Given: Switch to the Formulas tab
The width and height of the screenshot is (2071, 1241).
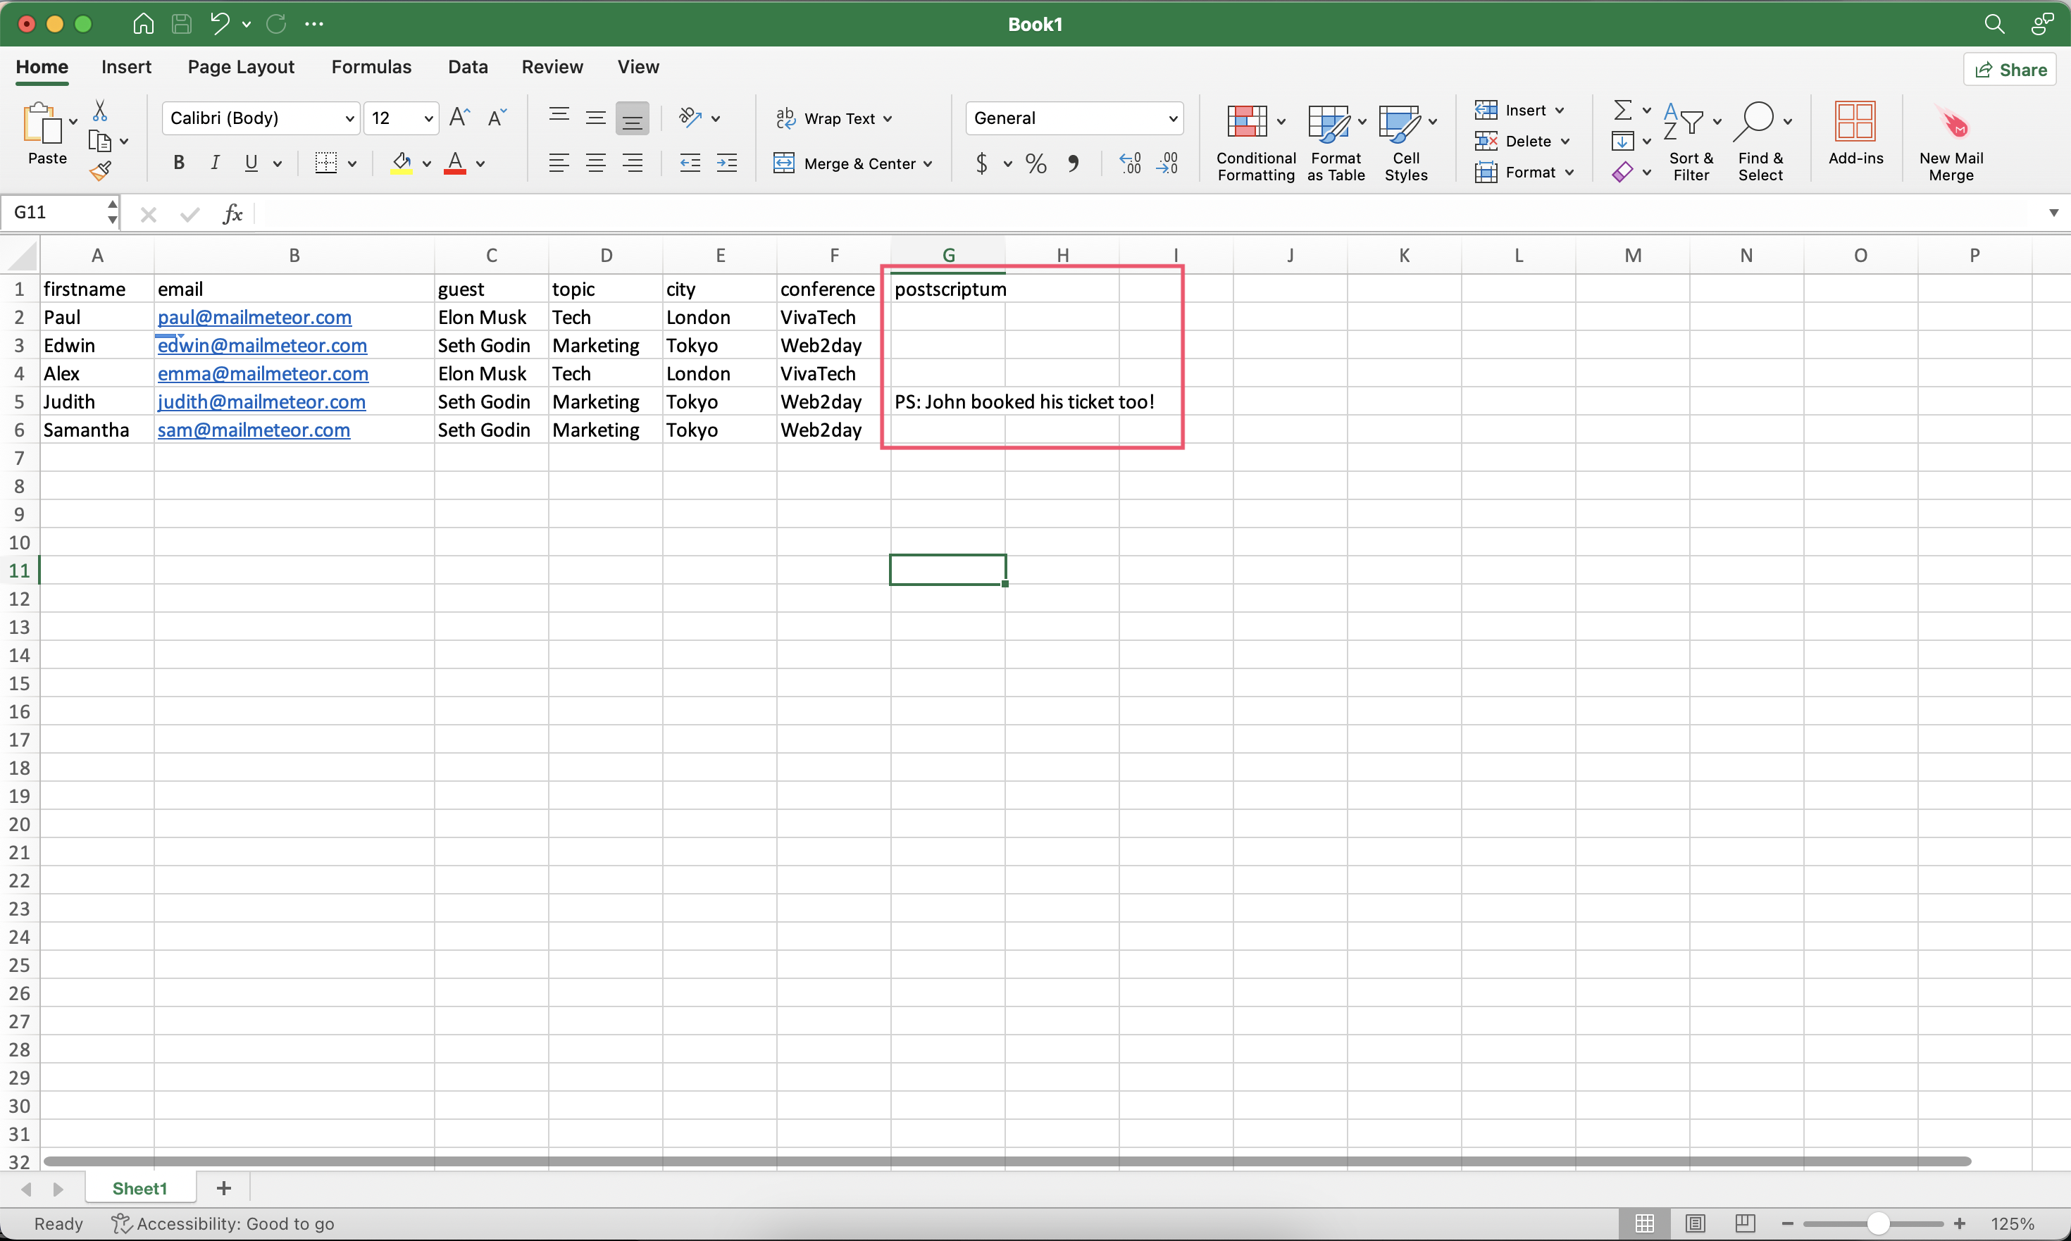Looking at the screenshot, I should point(371,67).
